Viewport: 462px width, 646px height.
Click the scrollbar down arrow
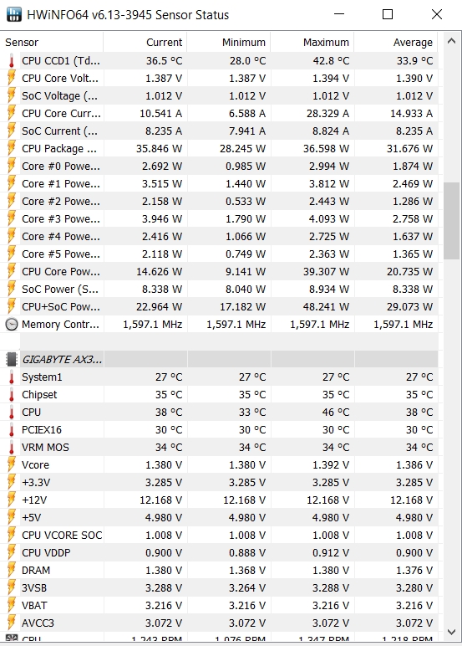tap(451, 632)
